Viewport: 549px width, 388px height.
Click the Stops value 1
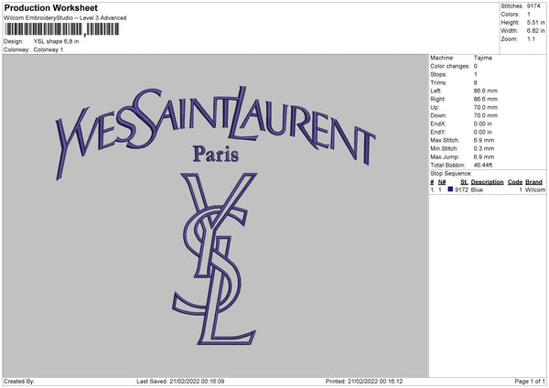(x=476, y=74)
